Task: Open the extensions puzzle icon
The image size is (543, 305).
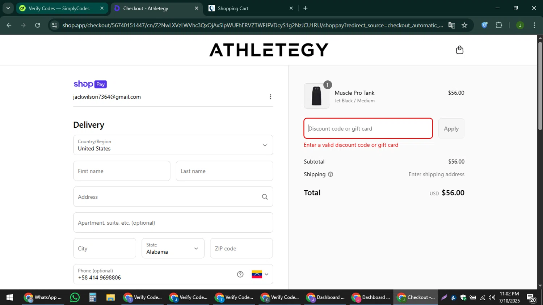Action: click(x=499, y=25)
